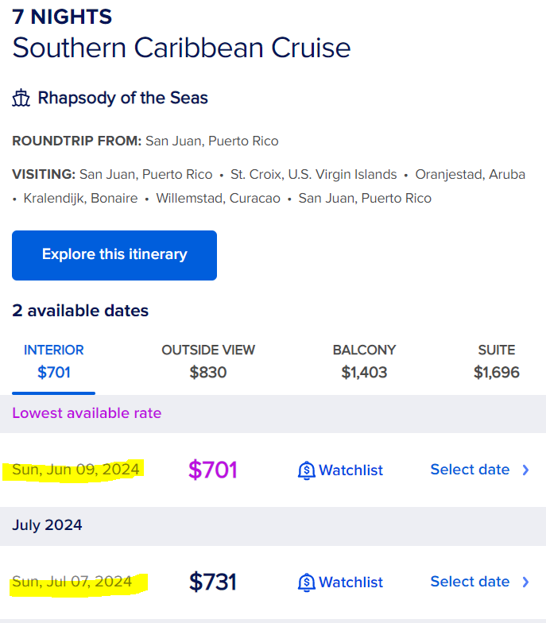The image size is (546, 623).
Task: Click the Rhapsody of the Seas ship name
Action: tap(122, 99)
